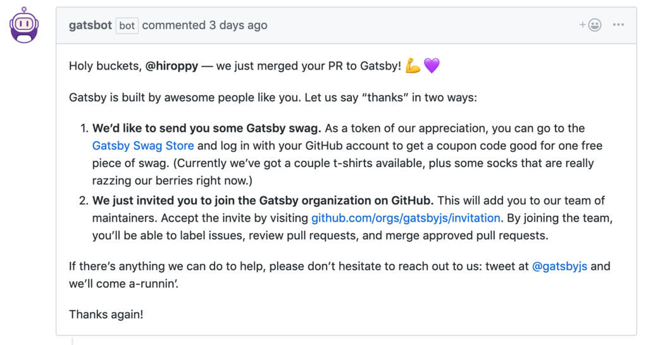This screenshot has width=648, height=345.
Task: Click the timeline connector line below comment
Action: pyautogui.click(x=72, y=341)
